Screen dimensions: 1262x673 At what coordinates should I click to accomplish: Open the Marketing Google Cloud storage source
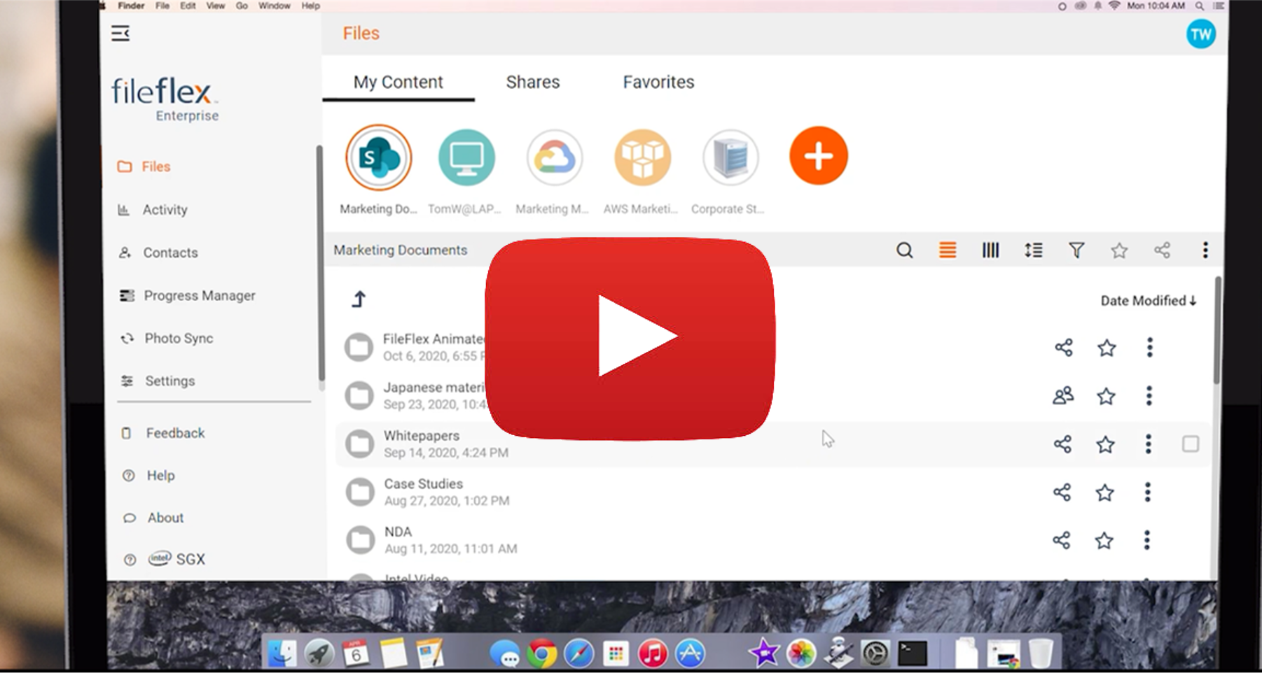554,157
